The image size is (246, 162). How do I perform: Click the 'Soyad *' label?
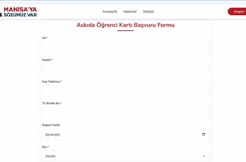click(x=47, y=60)
